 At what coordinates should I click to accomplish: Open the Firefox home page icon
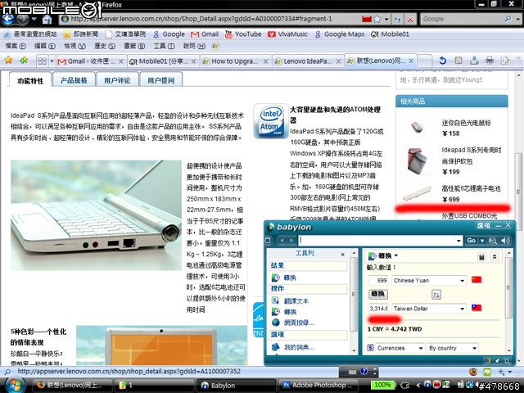pos(47,19)
